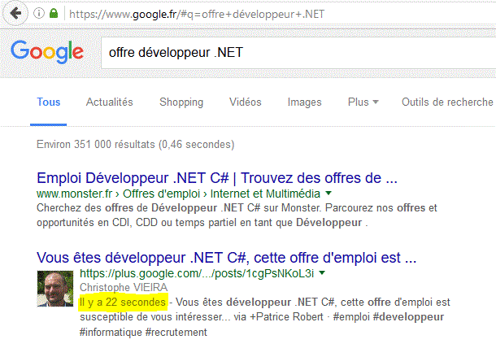
Task: Select the Tous search tab
Action: point(49,102)
